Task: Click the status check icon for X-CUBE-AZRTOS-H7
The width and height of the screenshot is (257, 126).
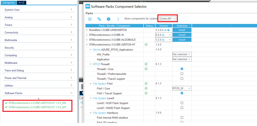Action: 146,44
